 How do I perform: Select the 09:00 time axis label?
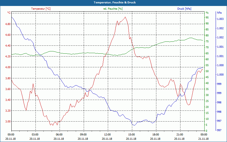pos(83,134)
